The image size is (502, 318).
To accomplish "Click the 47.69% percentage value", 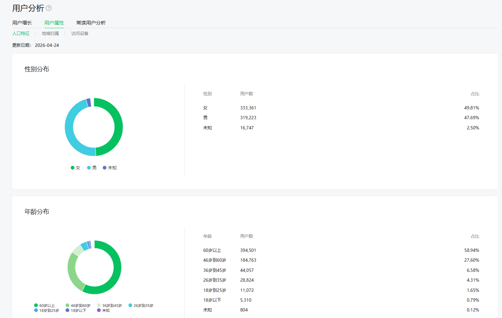I will click(471, 118).
